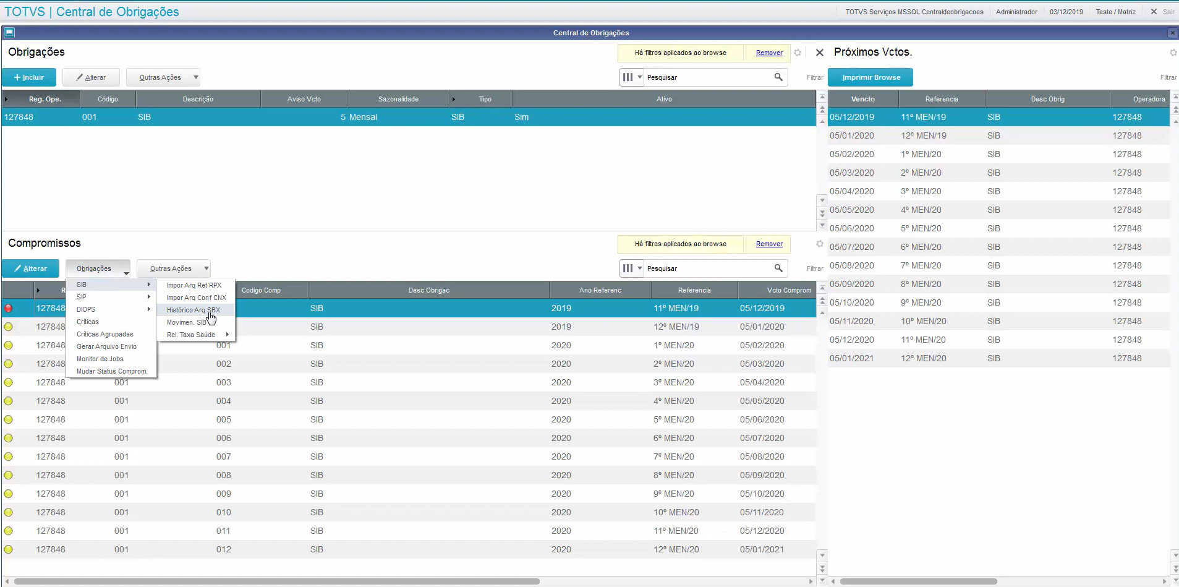The image size is (1179, 587).
Task: Click the window menu icon at top-left
Action: coord(9,33)
